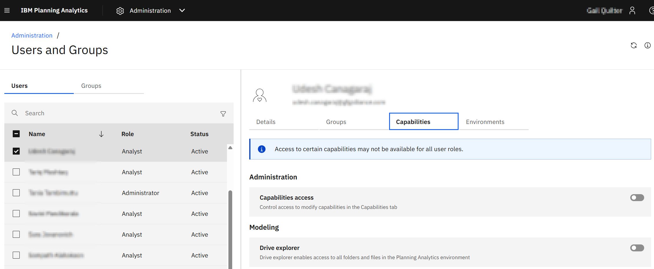Click the scroll up arrow in user list

[230, 148]
